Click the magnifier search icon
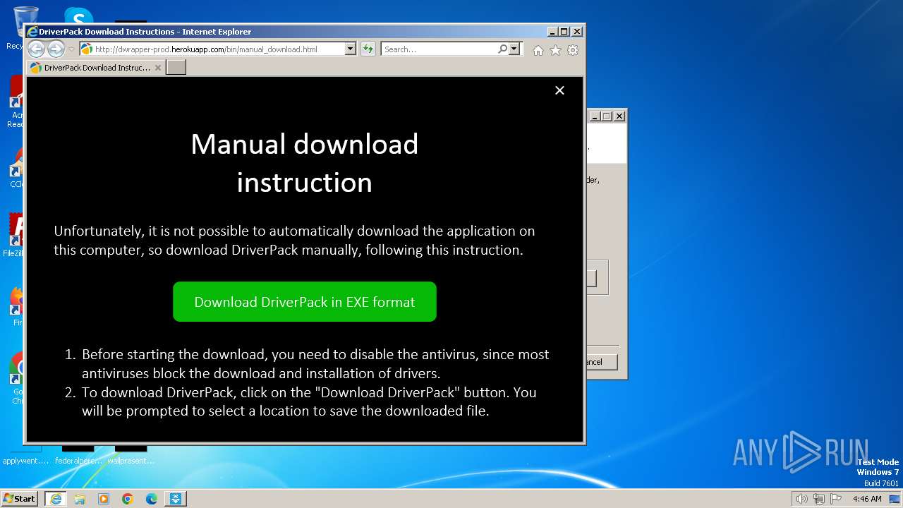The image size is (903, 508). pos(502,49)
